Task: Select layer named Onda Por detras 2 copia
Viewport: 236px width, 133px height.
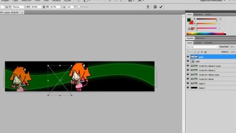Action: pyautogui.click(x=210, y=66)
